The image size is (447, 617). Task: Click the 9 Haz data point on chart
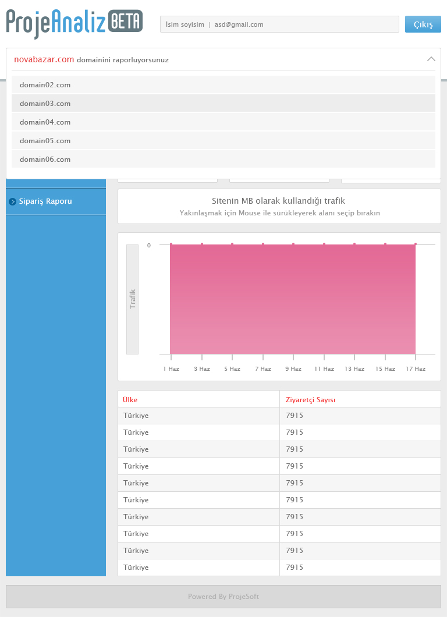point(293,244)
